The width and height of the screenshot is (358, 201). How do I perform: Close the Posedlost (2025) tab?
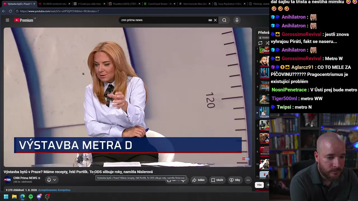pyautogui.click(x=140, y=4)
